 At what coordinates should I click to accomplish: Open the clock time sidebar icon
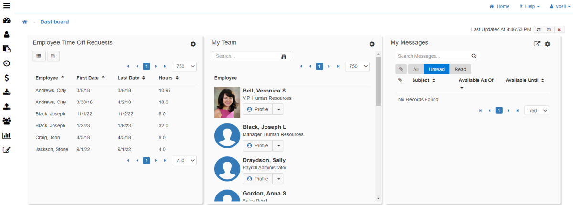7,63
